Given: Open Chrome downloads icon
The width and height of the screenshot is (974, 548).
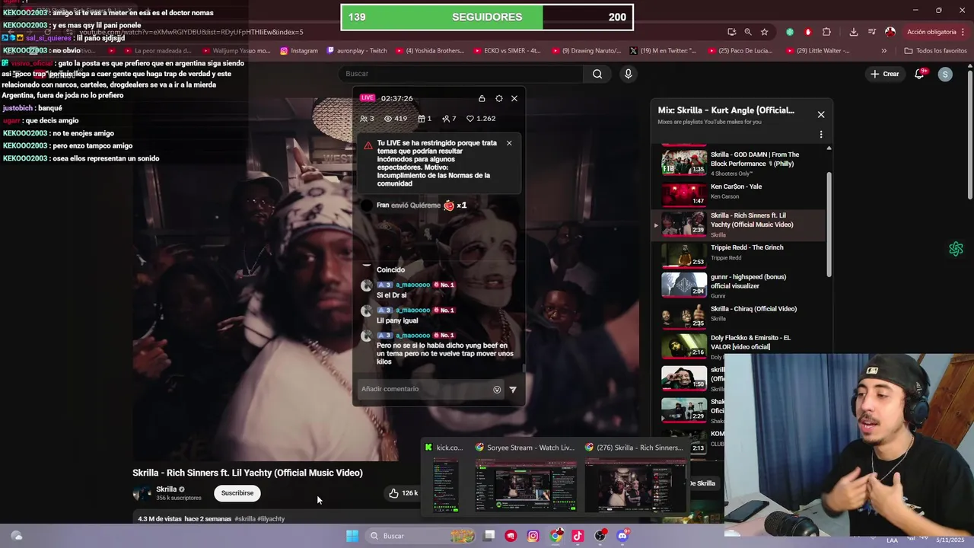Looking at the screenshot, I should click(854, 32).
